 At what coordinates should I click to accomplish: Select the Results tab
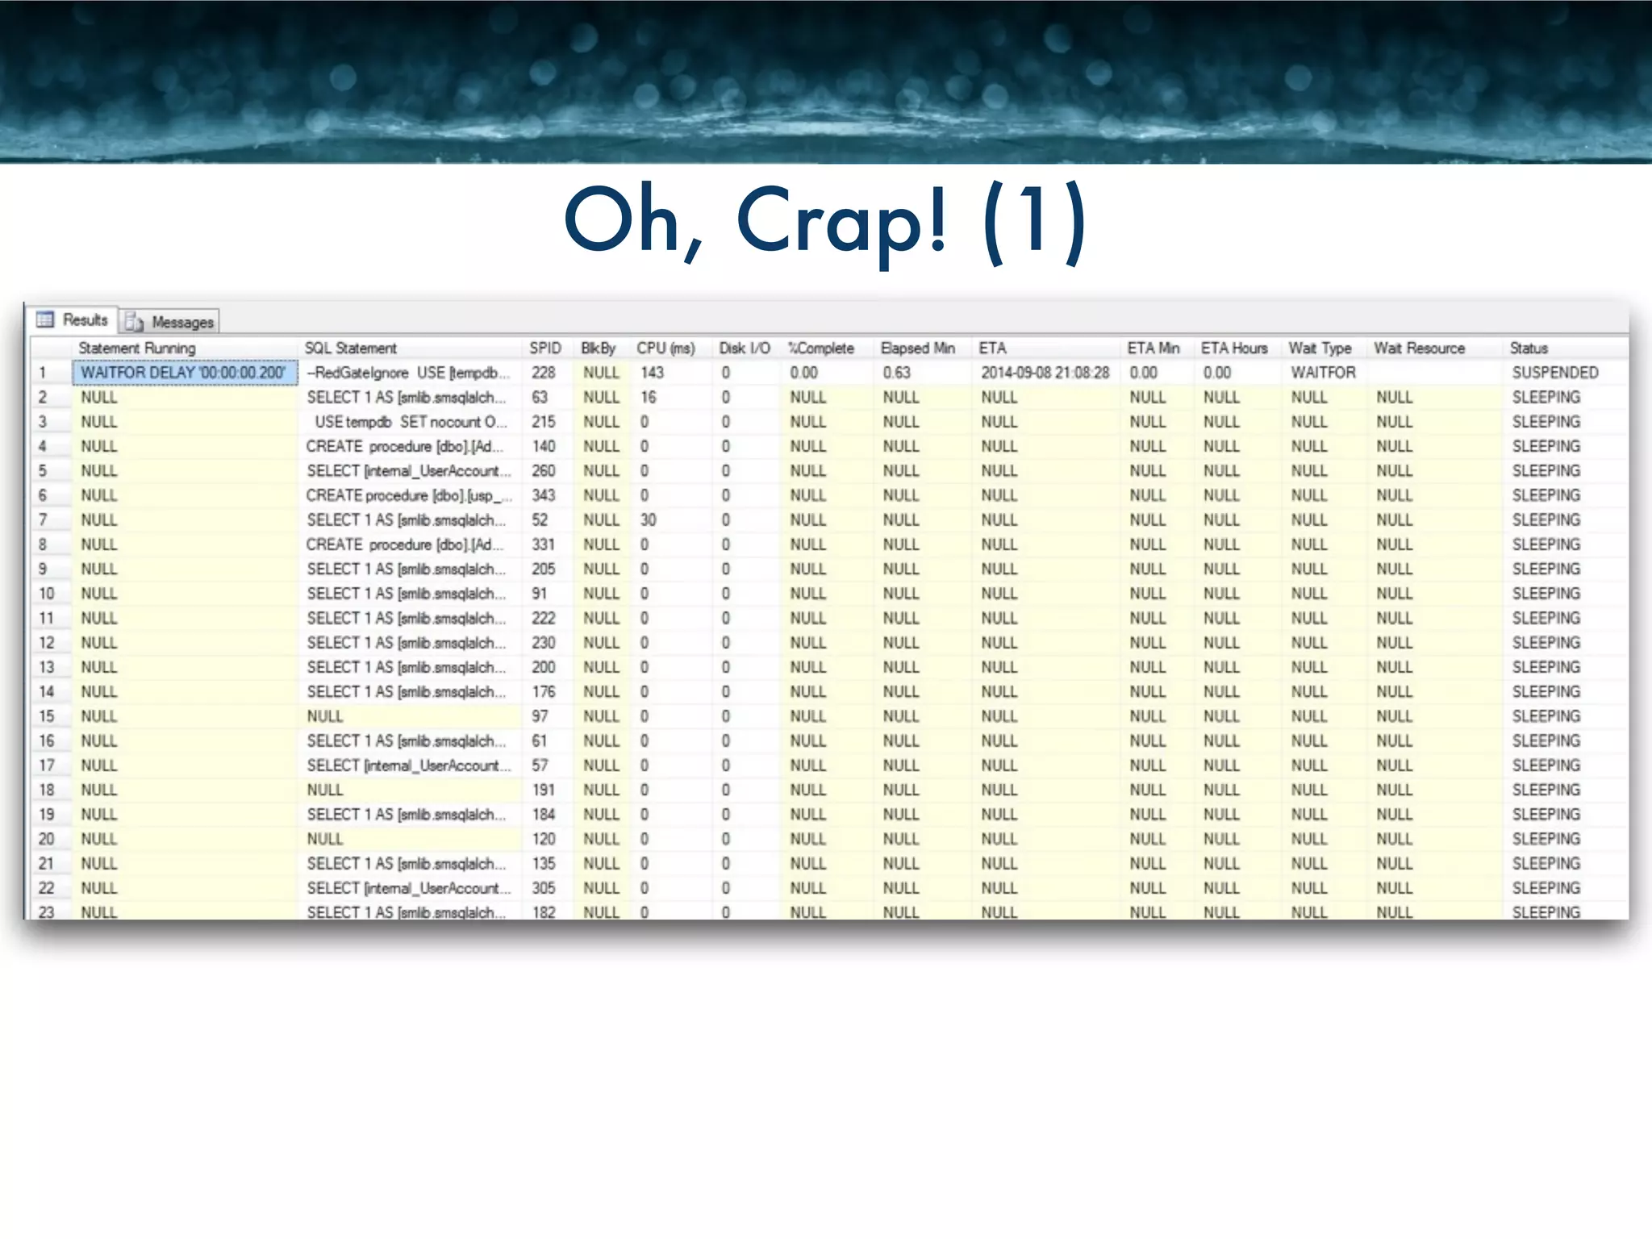click(x=85, y=319)
